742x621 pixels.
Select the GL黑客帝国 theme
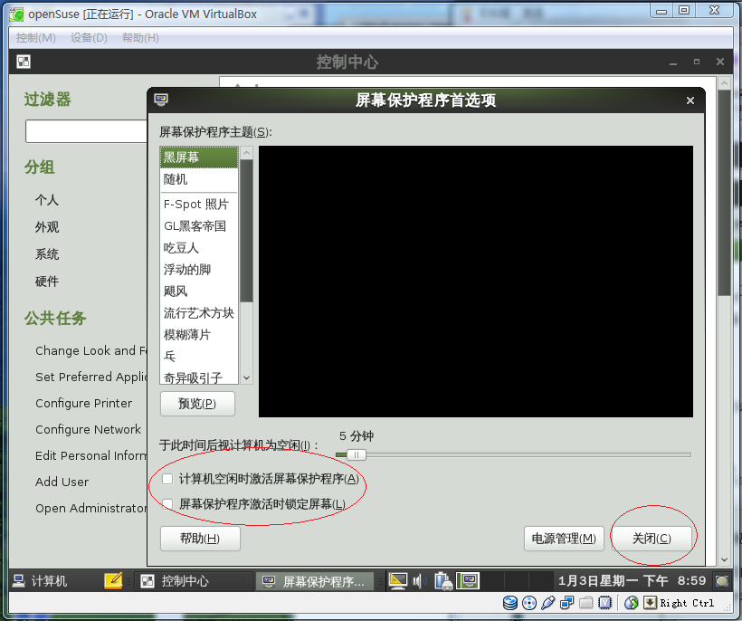pos(199,226)
